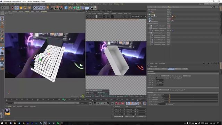Open the Render Settings icon
The width and height of the screenshot is (222, 125).
pos(61,8)
